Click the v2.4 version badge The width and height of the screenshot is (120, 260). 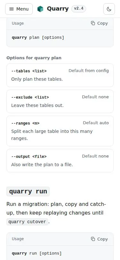[79, 9]
